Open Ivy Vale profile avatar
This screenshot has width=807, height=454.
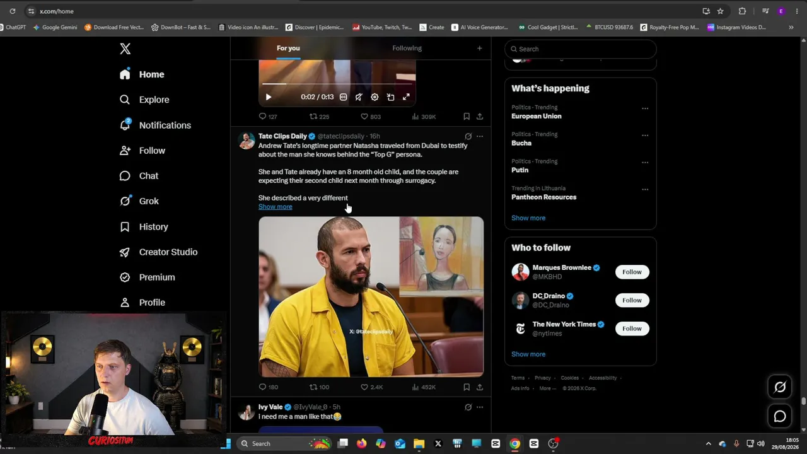[x=247, y=412]
